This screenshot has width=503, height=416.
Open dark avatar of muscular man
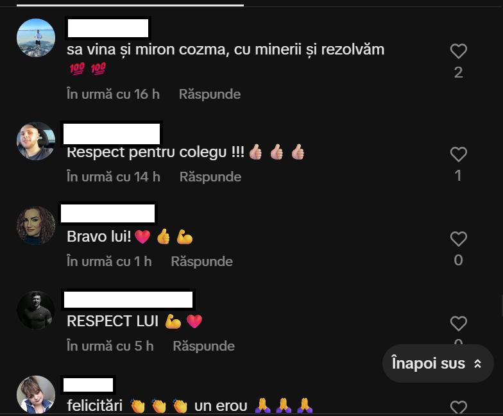(x=36, y=310)
